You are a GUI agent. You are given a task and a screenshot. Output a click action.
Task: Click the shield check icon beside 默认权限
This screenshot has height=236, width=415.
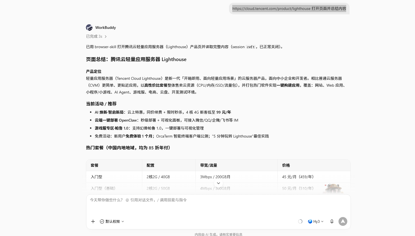coord(102,221)
